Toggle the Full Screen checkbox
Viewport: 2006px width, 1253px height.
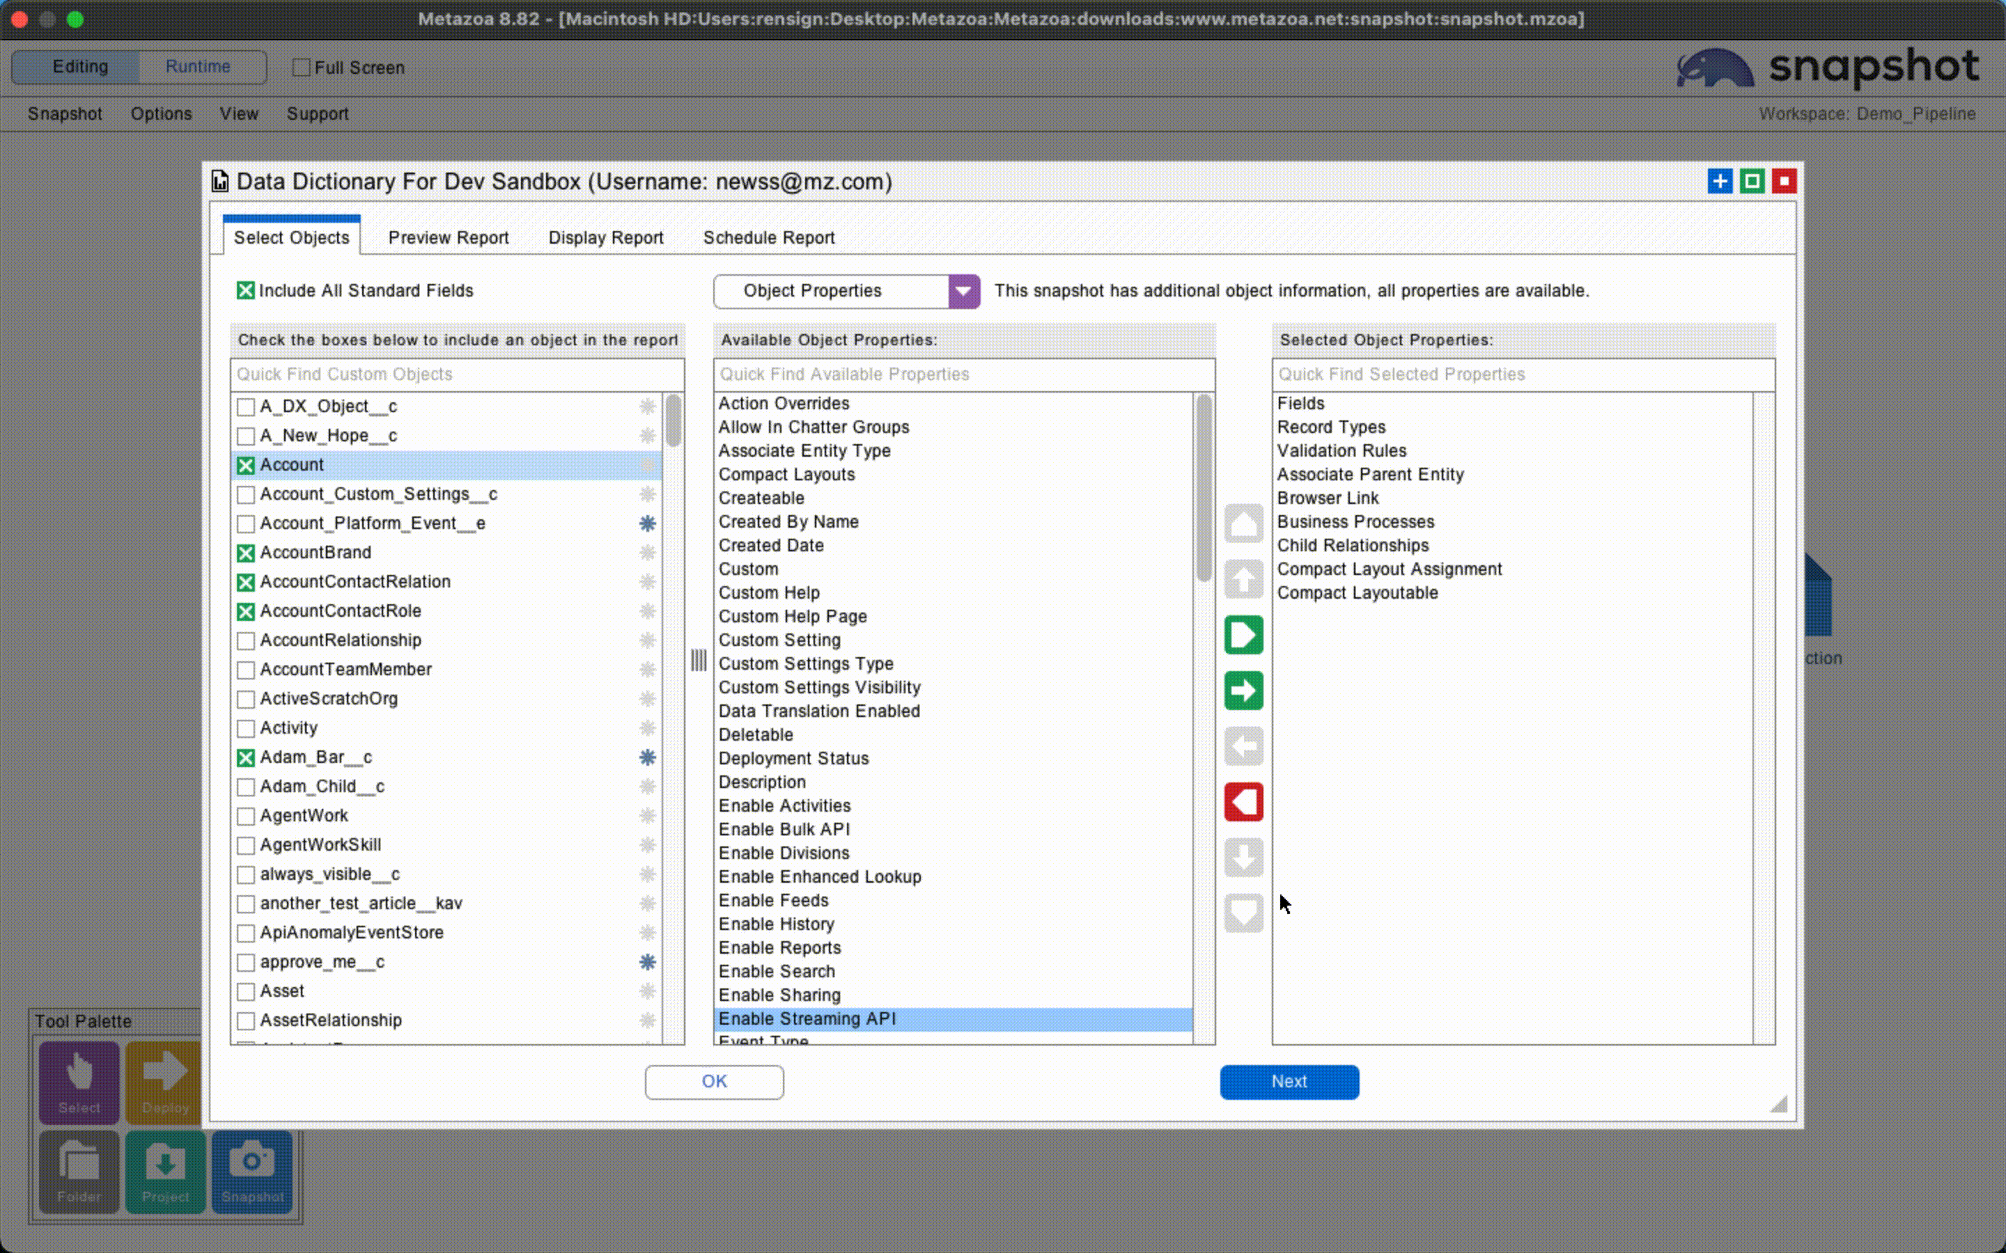point(302,67)
